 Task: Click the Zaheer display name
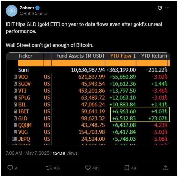click(x=27, y=8)
